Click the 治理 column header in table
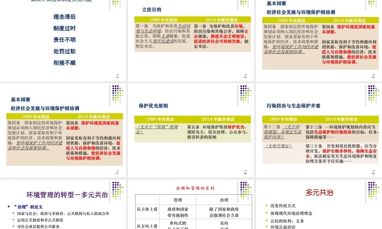 point(224,200)
